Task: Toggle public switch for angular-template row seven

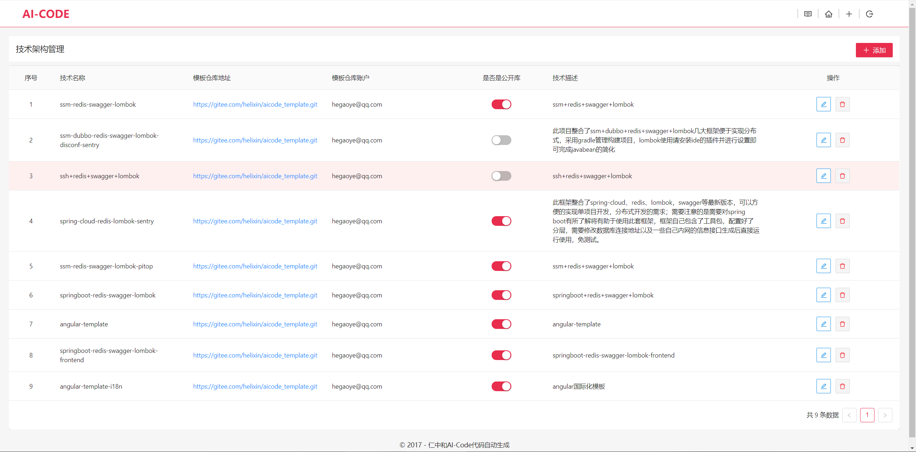Action: point(501,324)
